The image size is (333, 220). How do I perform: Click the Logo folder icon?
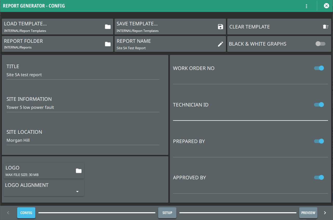click(78, 171)
